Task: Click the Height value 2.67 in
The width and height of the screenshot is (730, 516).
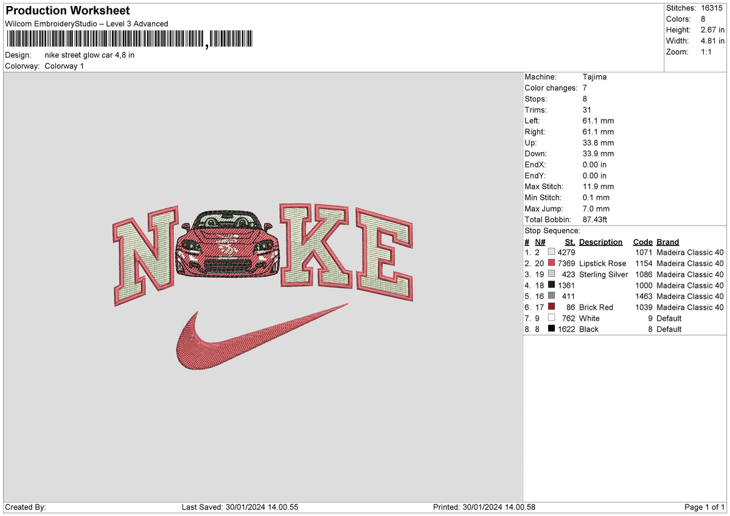Action: (x=712, y=30)
